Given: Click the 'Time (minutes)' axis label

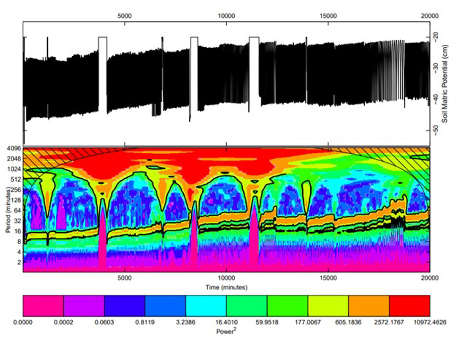Looking at the screenshot, I should [x=226, y=287].
